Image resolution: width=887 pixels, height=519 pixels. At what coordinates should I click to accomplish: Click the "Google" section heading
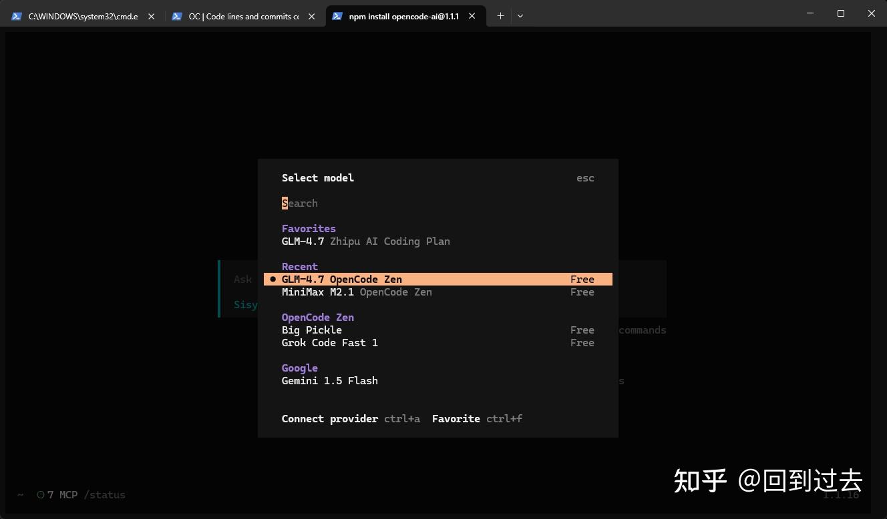[x=300, y=368]
